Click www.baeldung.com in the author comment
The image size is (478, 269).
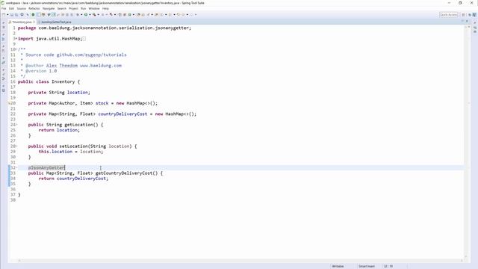click(101, 66)
